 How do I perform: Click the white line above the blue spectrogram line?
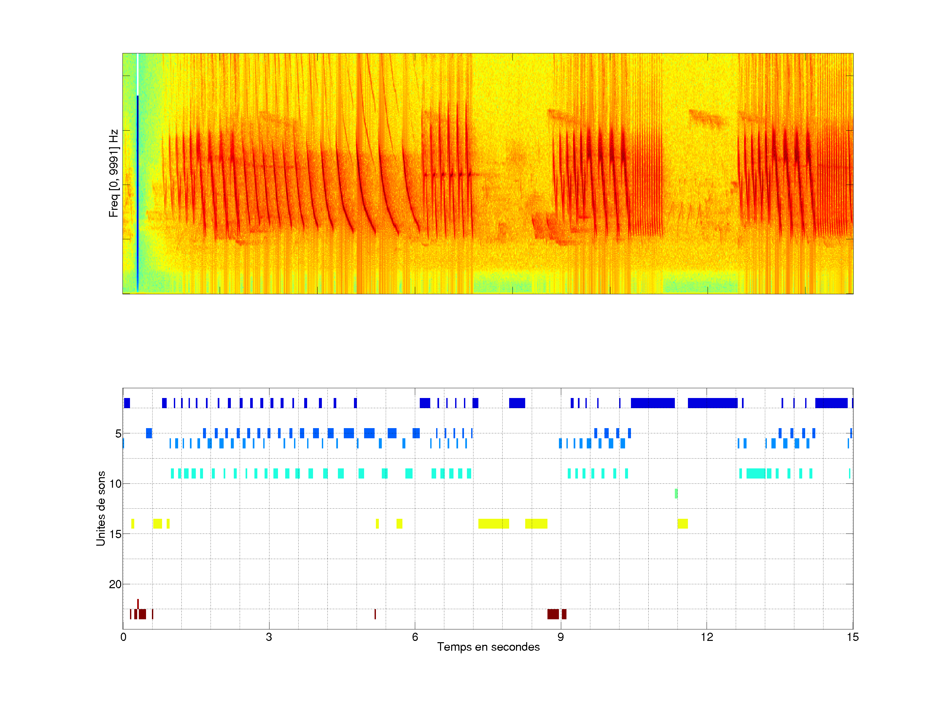138,74
